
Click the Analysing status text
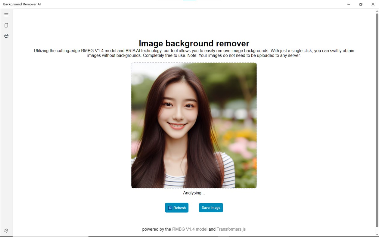(194, 193)
